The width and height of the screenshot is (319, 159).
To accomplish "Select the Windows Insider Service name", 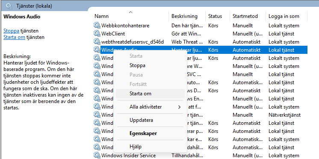I will pos(129,156).
